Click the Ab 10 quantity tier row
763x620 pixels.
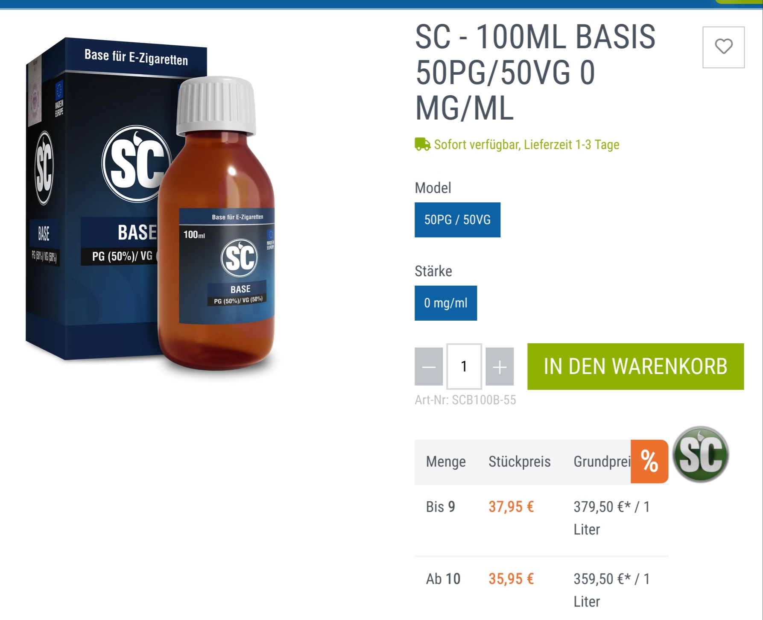pos(541,590)
